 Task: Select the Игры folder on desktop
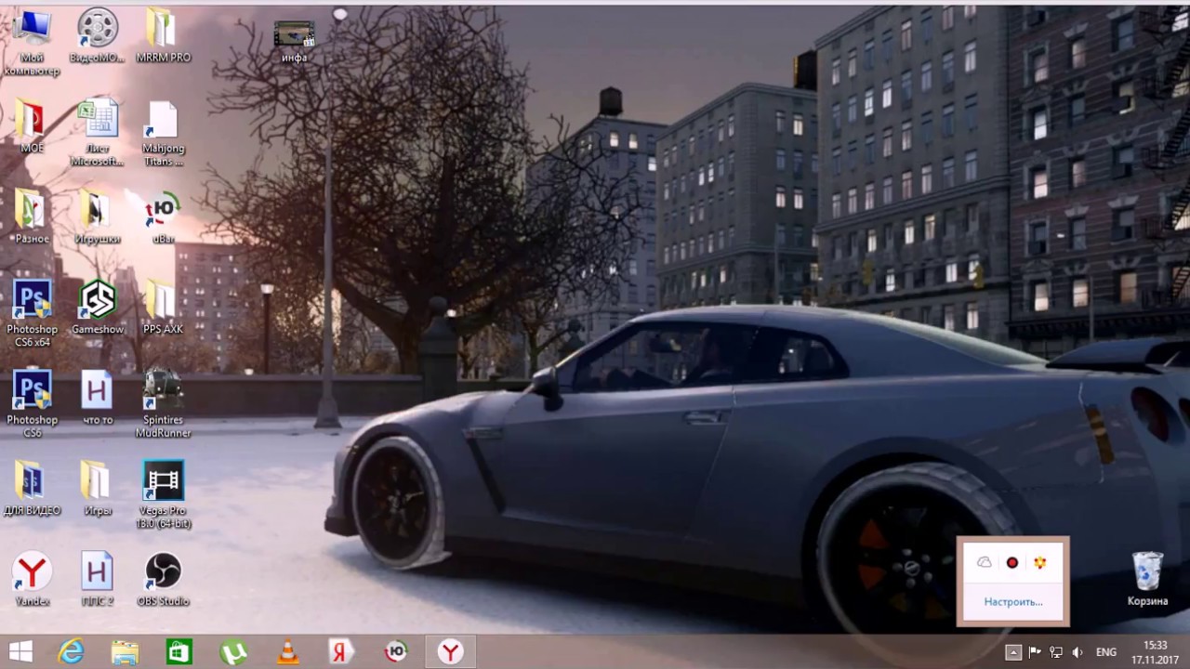tap(98, 489)
